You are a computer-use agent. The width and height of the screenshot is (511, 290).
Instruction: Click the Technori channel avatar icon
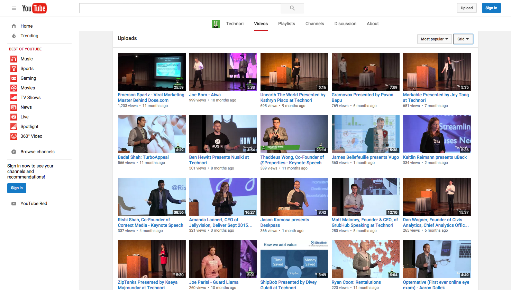[x=216, y=24]
